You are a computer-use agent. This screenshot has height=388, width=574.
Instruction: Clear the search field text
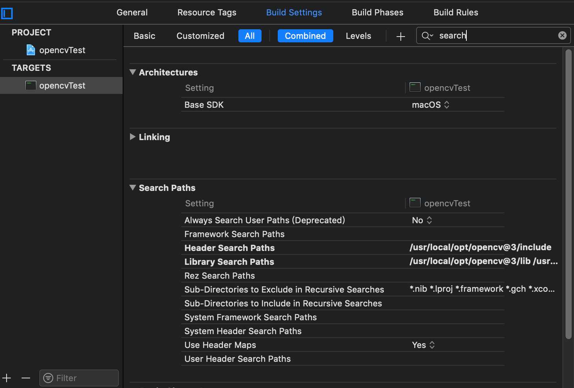tap(562, 35)
